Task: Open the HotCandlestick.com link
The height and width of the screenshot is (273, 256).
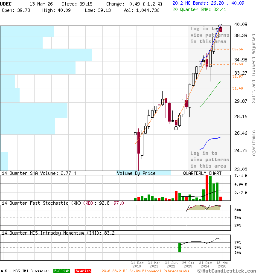Action: click(x=227, y=270)
